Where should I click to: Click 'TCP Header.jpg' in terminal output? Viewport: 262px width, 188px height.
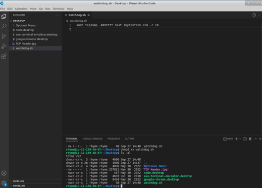coord(156,170)
